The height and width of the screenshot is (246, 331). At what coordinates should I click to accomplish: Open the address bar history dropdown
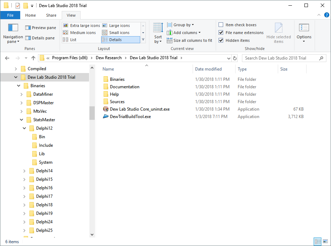click(x=228, y=58)
